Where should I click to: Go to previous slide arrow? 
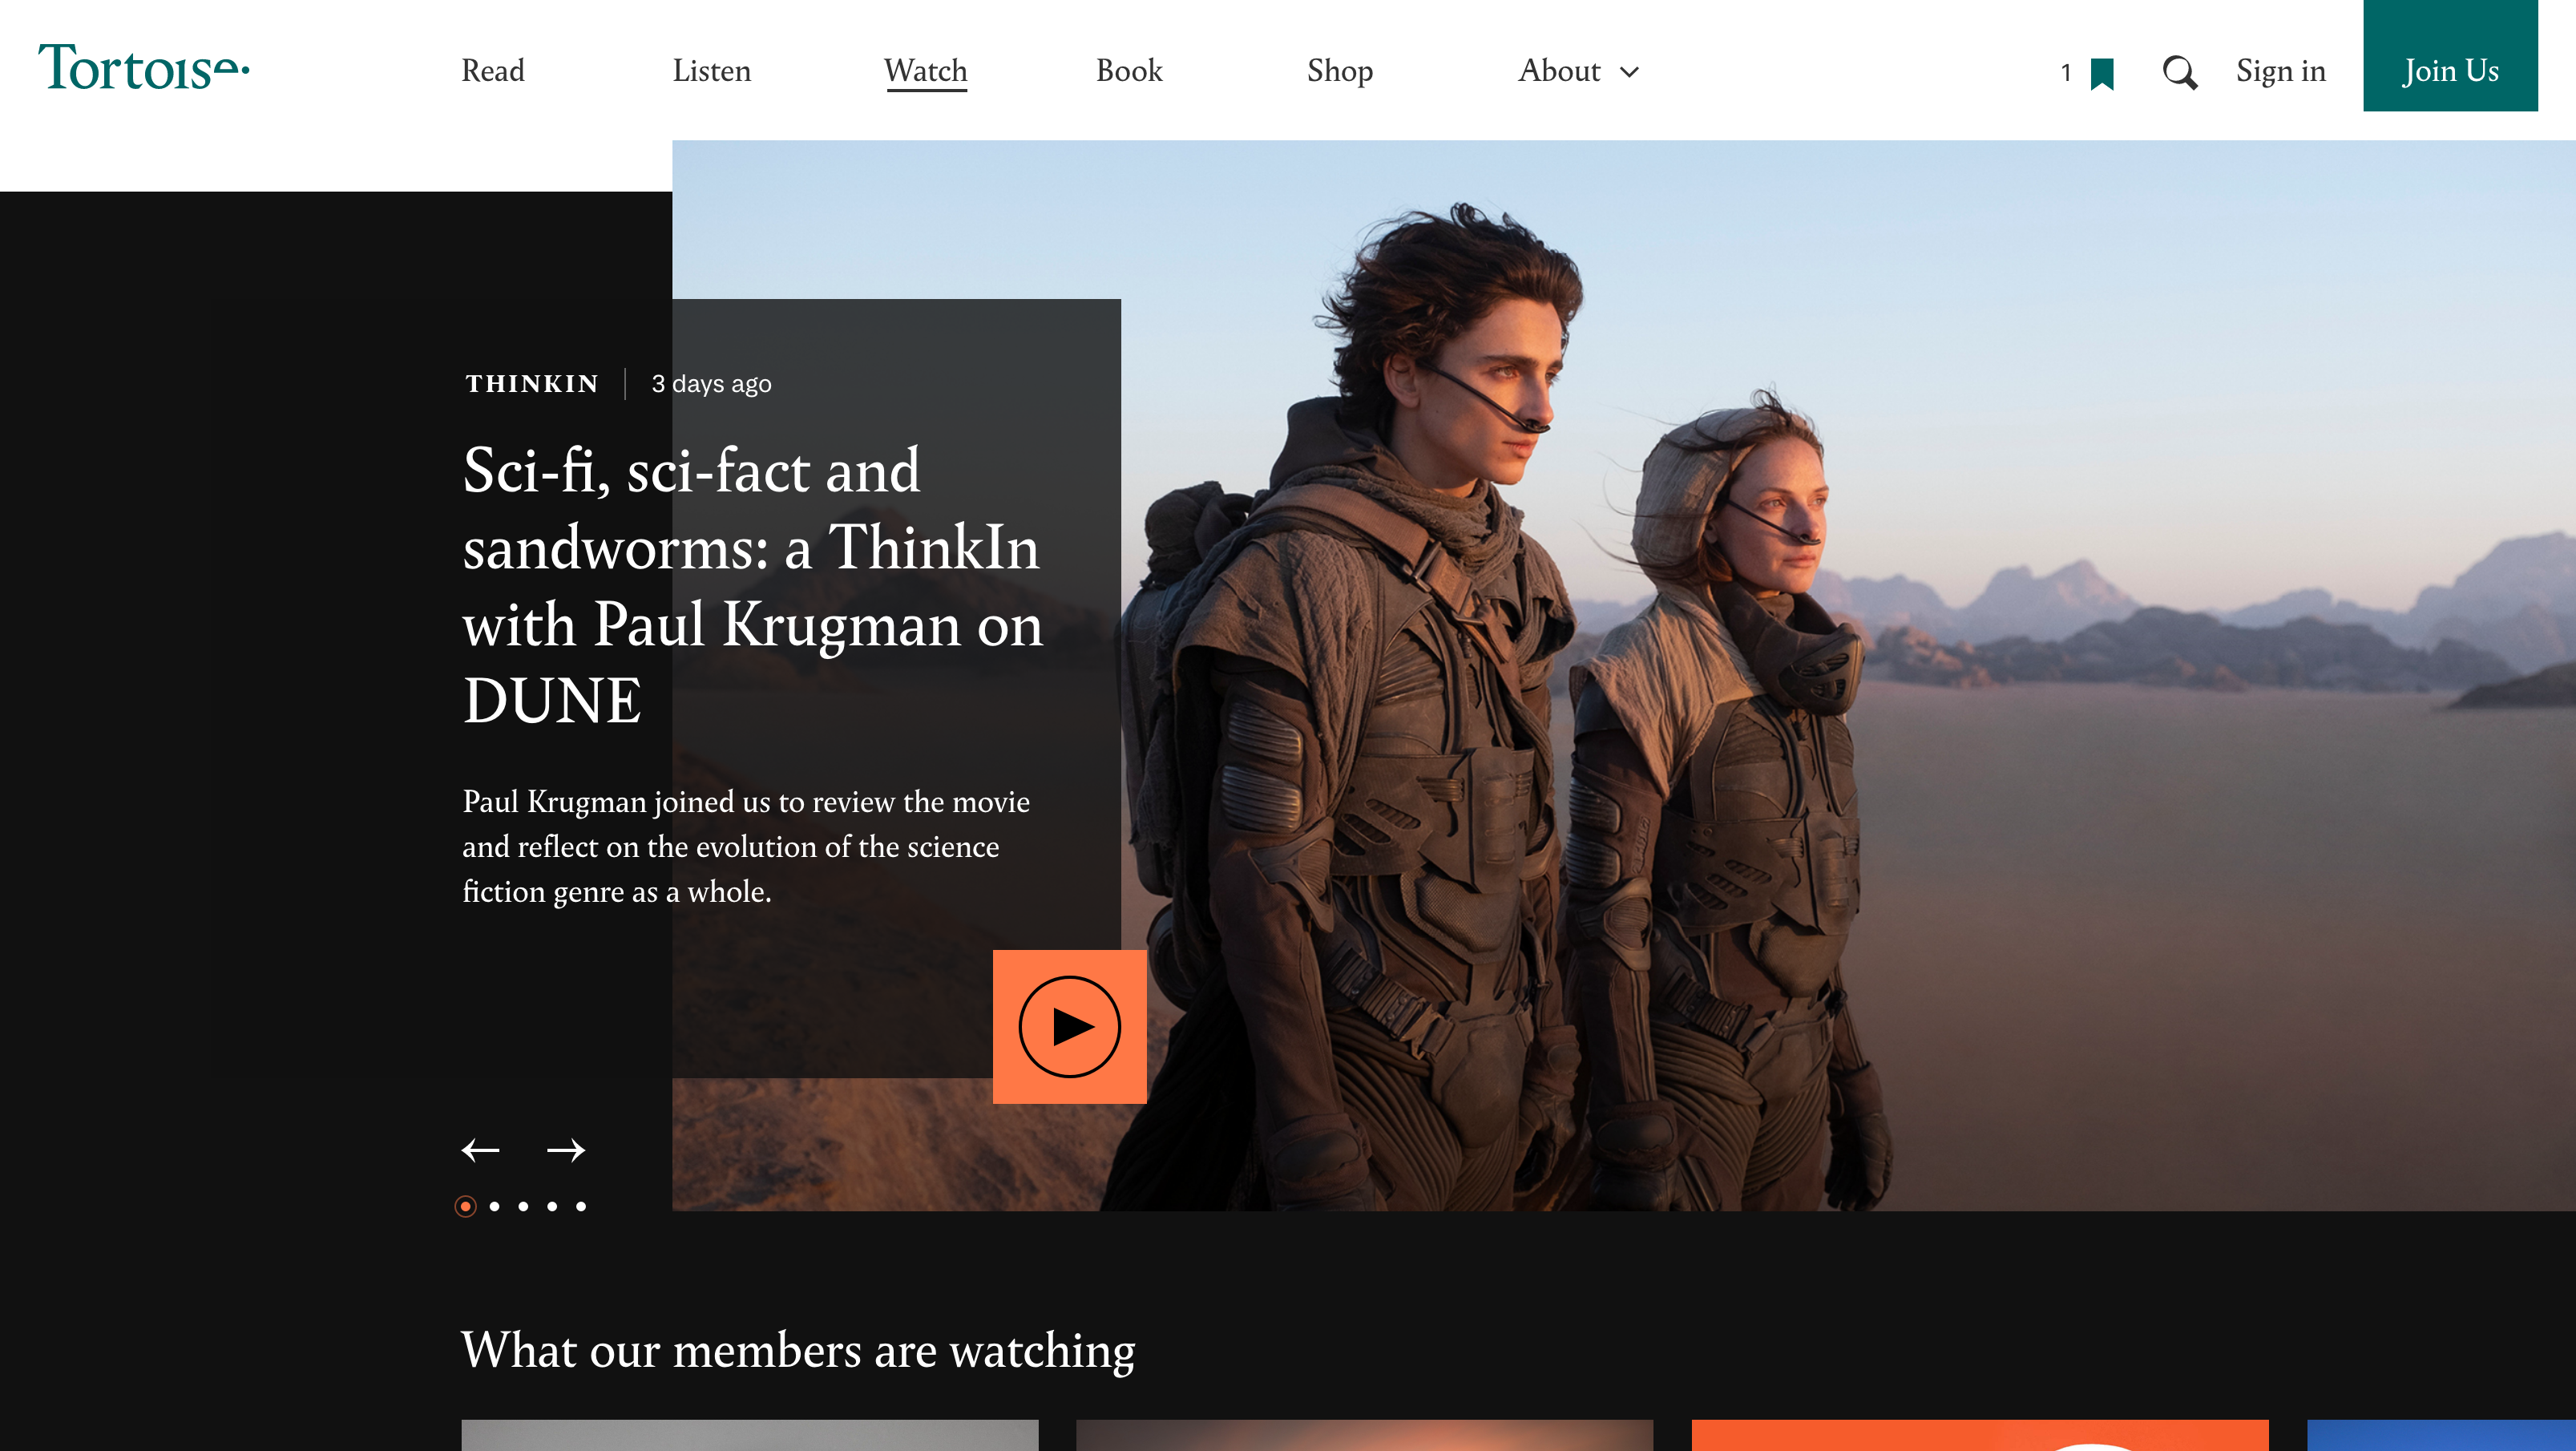point(480,1150)
